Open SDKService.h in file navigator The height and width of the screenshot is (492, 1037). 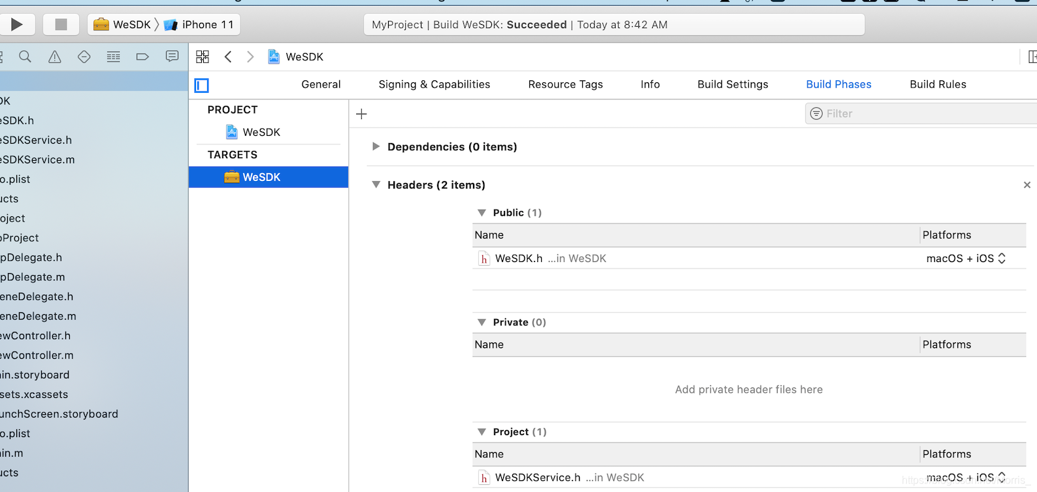pyautogui.click(x=36, y=140)
